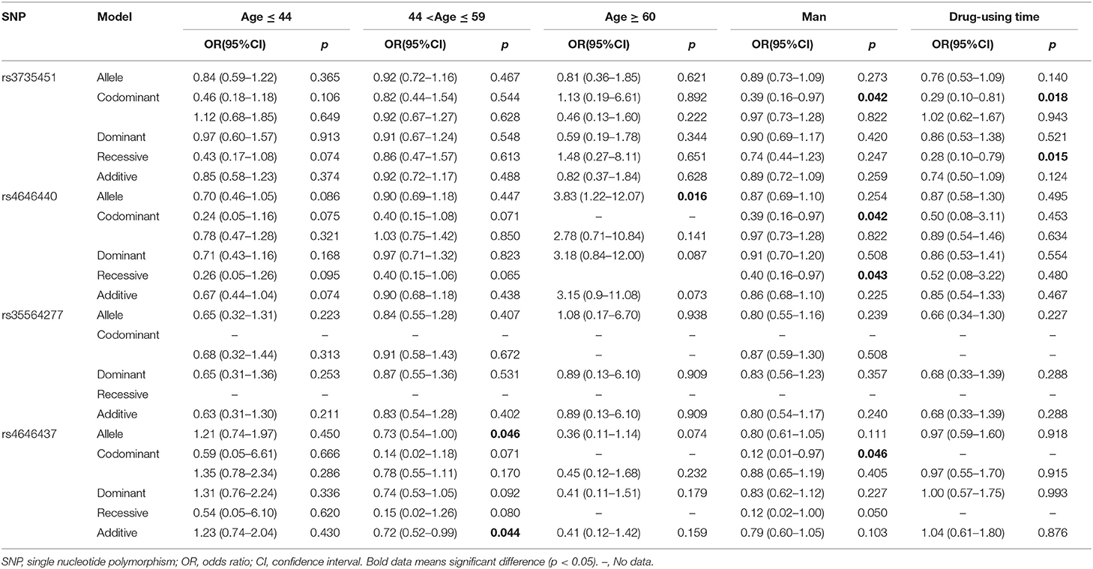Click the 'SNP' column header
This screenshot has height=569, width=1093.
(13, 16)
